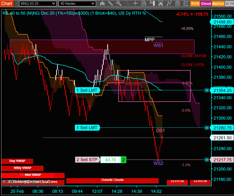234x196 pixels.
Task: Cancel the 21217.75 sell stop order X
Action: (207, 160)
